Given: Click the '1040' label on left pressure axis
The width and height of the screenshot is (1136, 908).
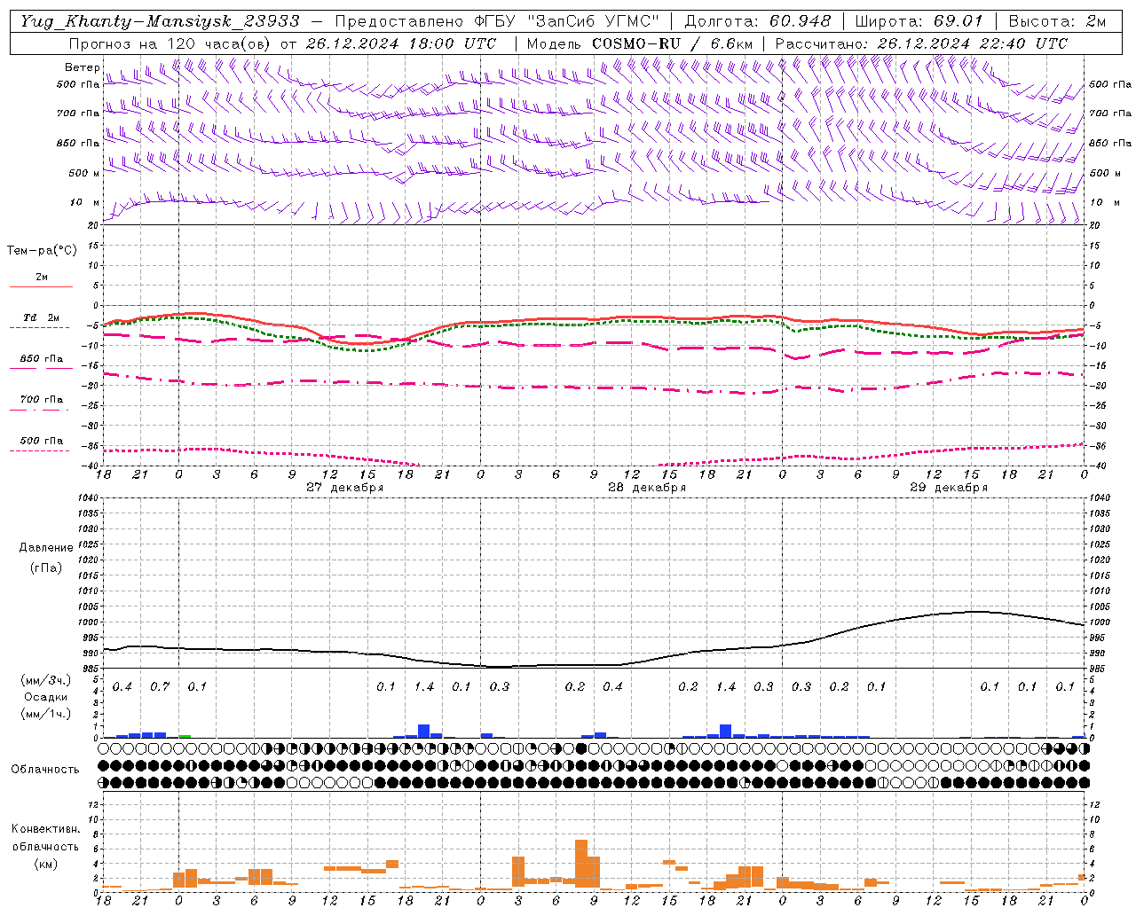Looking at the screenshot, I should click(88, 497).
